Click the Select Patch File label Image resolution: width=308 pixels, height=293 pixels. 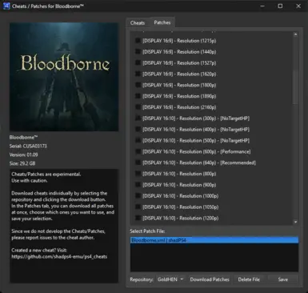(x=147, y=231)
